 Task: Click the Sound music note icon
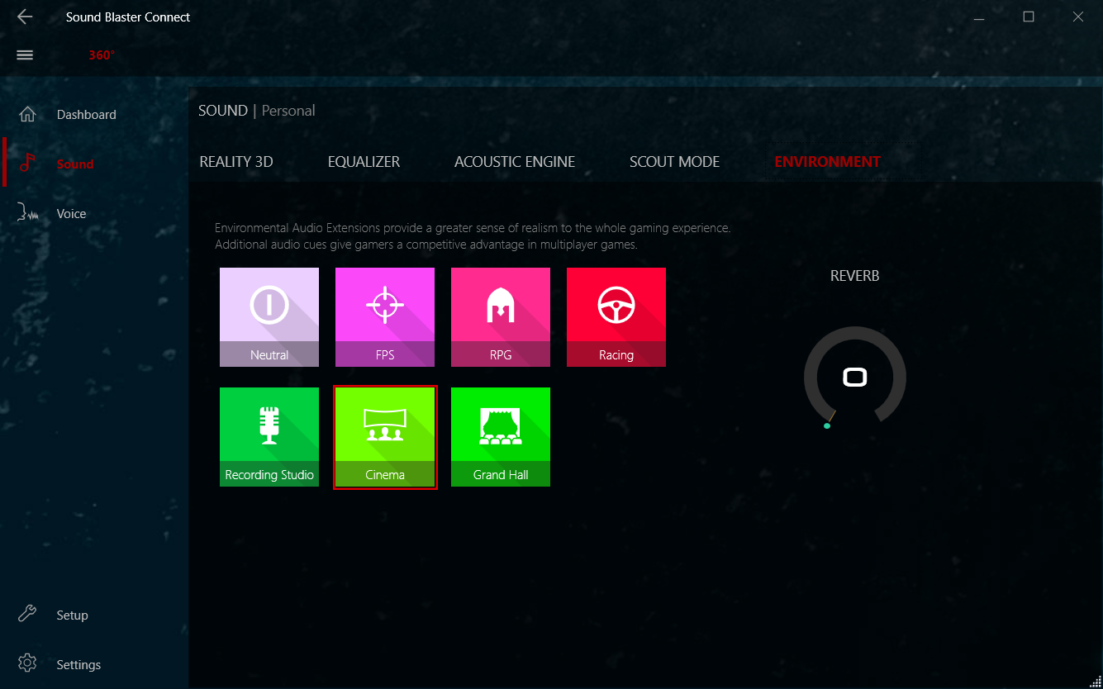(x=27, y=163)
